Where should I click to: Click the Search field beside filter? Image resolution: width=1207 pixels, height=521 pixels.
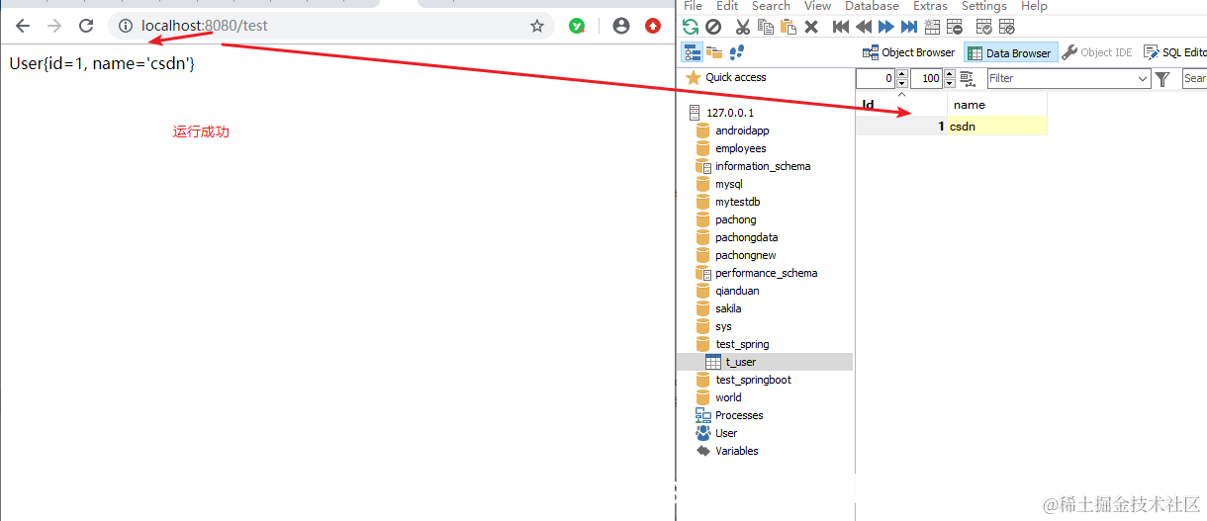[1195, 78]
